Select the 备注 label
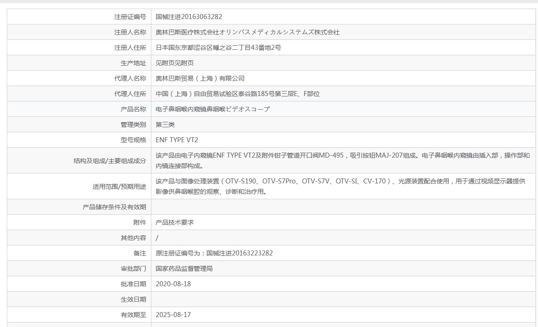The image size is (538, 327). point(140,253)
